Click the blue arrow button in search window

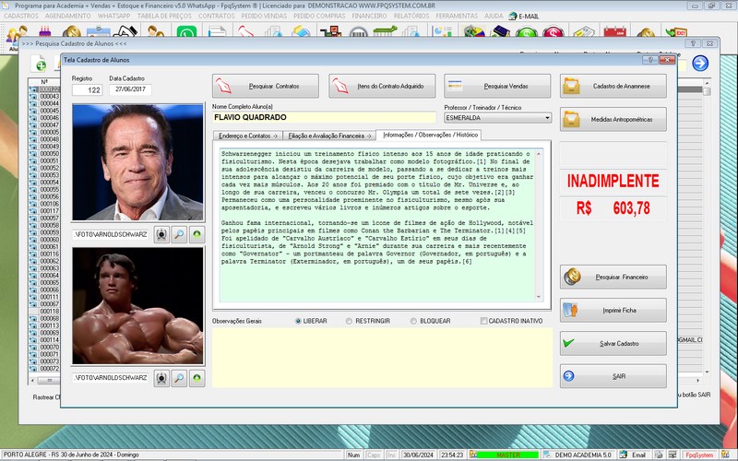[700, 63]
